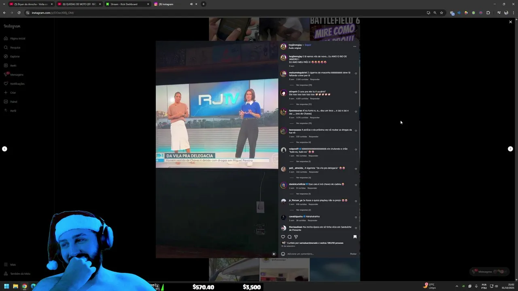The width and height of the screenshot is (518, 291).
Task: Click Criar in Instagram sidebar
Action: pos(10,93)
